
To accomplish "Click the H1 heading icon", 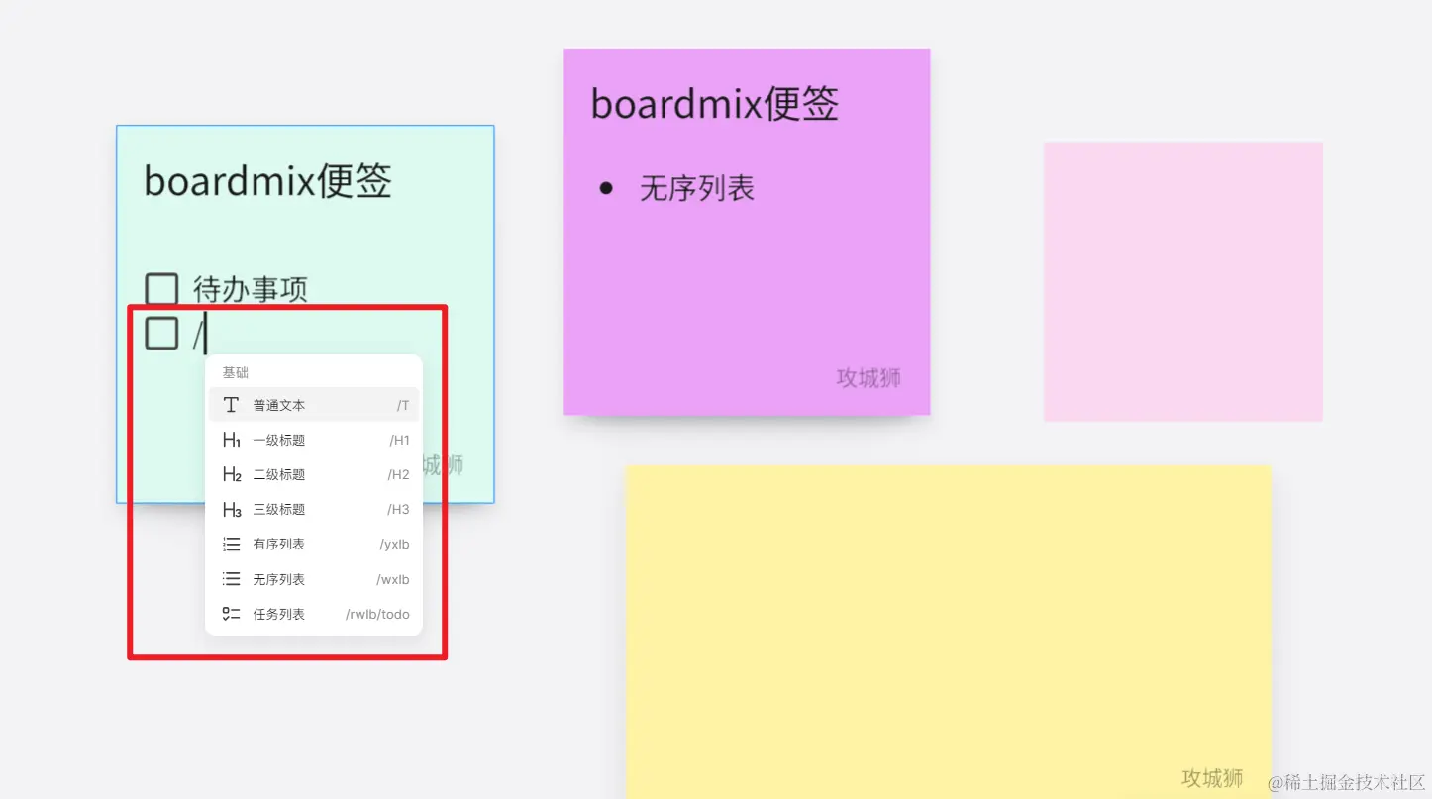I will point(232,440).
